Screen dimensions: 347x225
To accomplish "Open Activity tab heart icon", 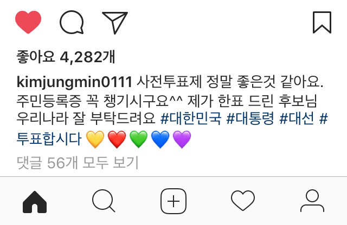I will tap(243, 201).
